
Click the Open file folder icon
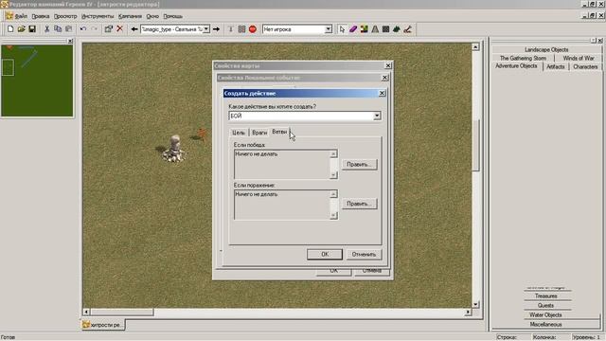coord(21,29)
